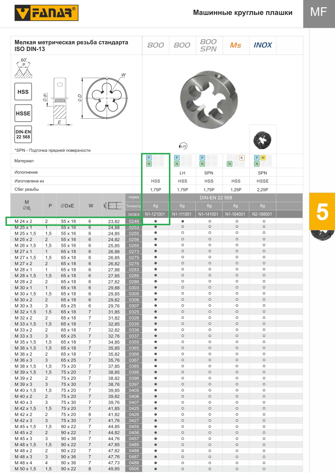Click the index code "N1-141001"
This screenshot has height=473, width=335.
209,214
